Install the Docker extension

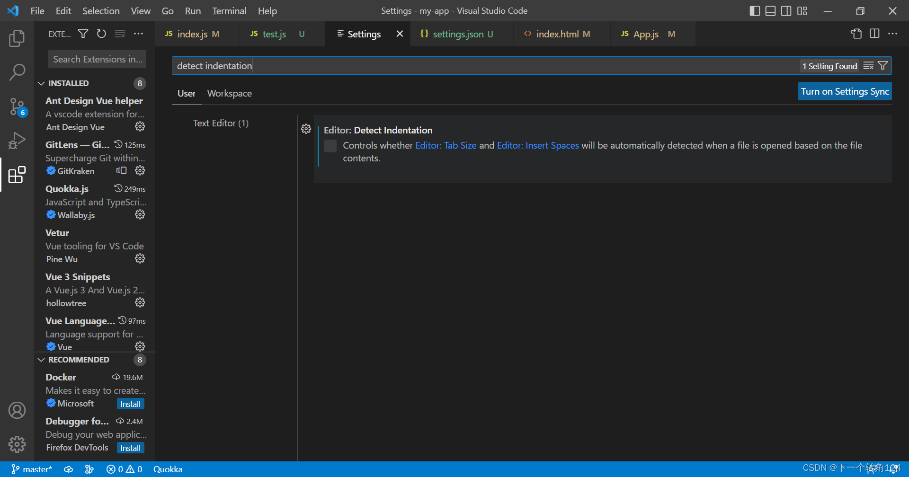coord(130,404)
